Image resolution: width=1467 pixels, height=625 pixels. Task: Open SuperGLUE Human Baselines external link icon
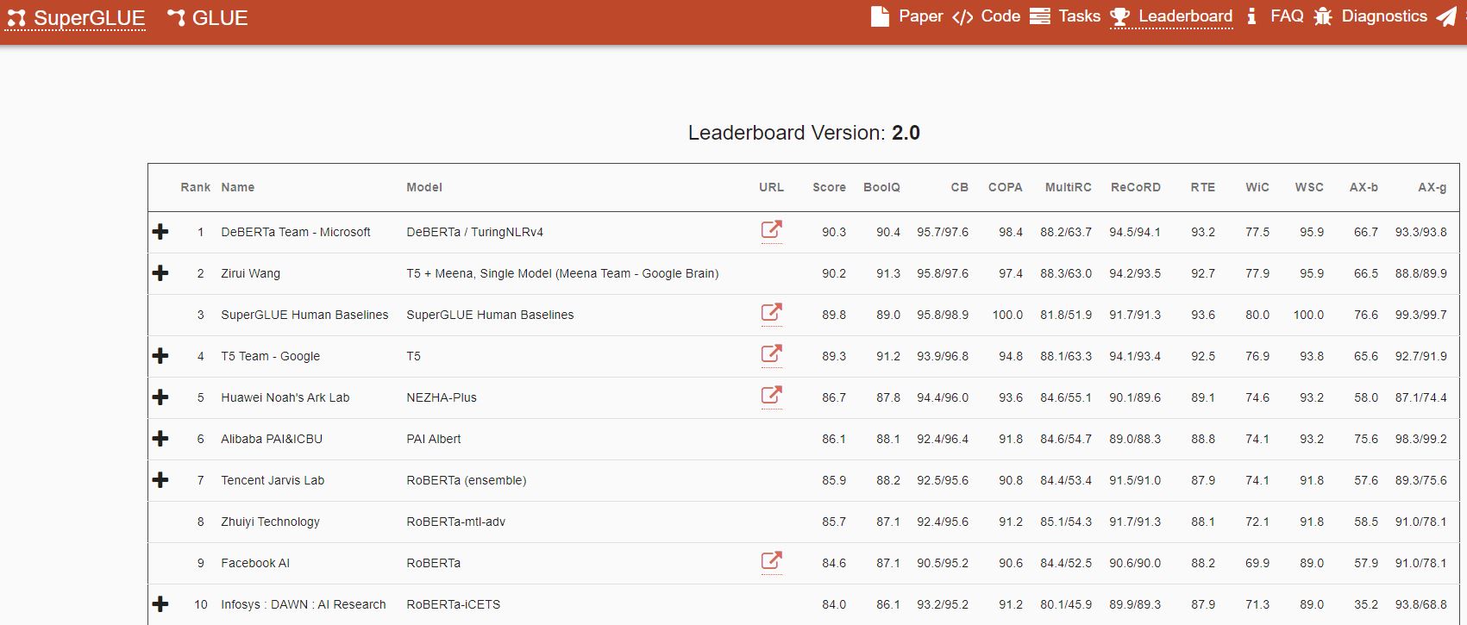coord(771,313)
